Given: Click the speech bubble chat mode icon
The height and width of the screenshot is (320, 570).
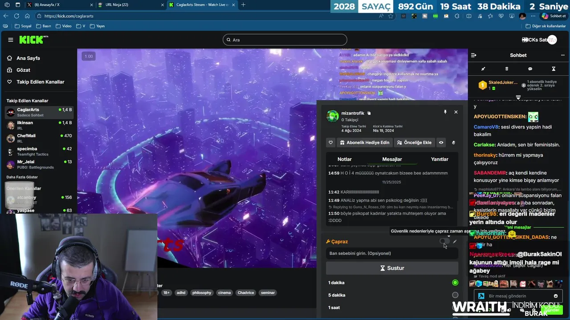Looking at the screenshot, I should 530,69.
